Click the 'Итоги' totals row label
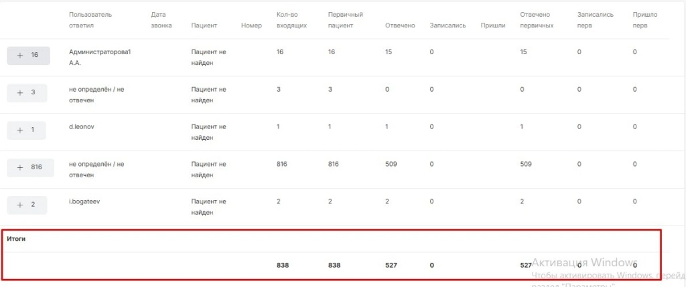This screenshot has width=686, height=287. (15, 238)
